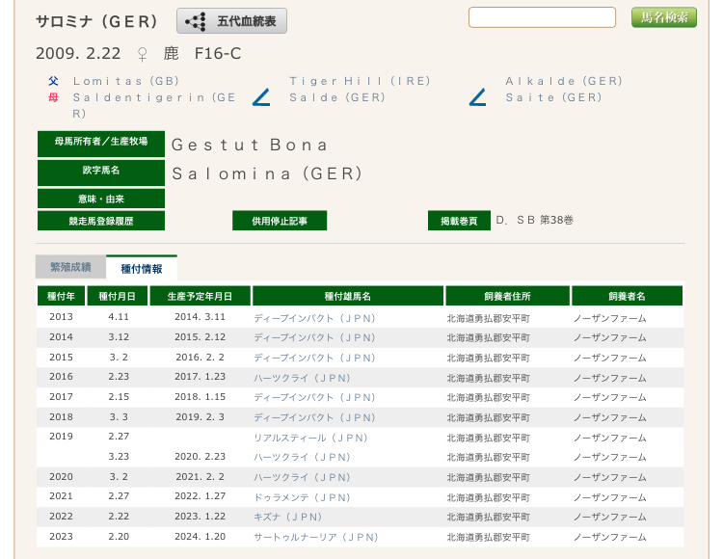Click the 競走馬登録履歴 button
Screen dimensions: 723x559
pyautogui.click(x=101, y=221)
